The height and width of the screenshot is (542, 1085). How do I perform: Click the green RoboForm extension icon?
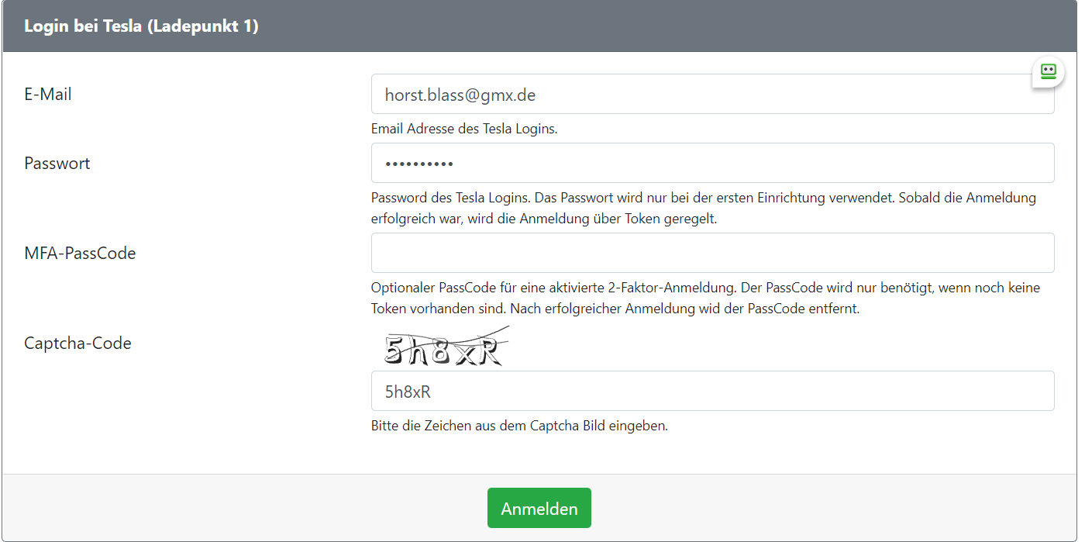point(1048,71)
